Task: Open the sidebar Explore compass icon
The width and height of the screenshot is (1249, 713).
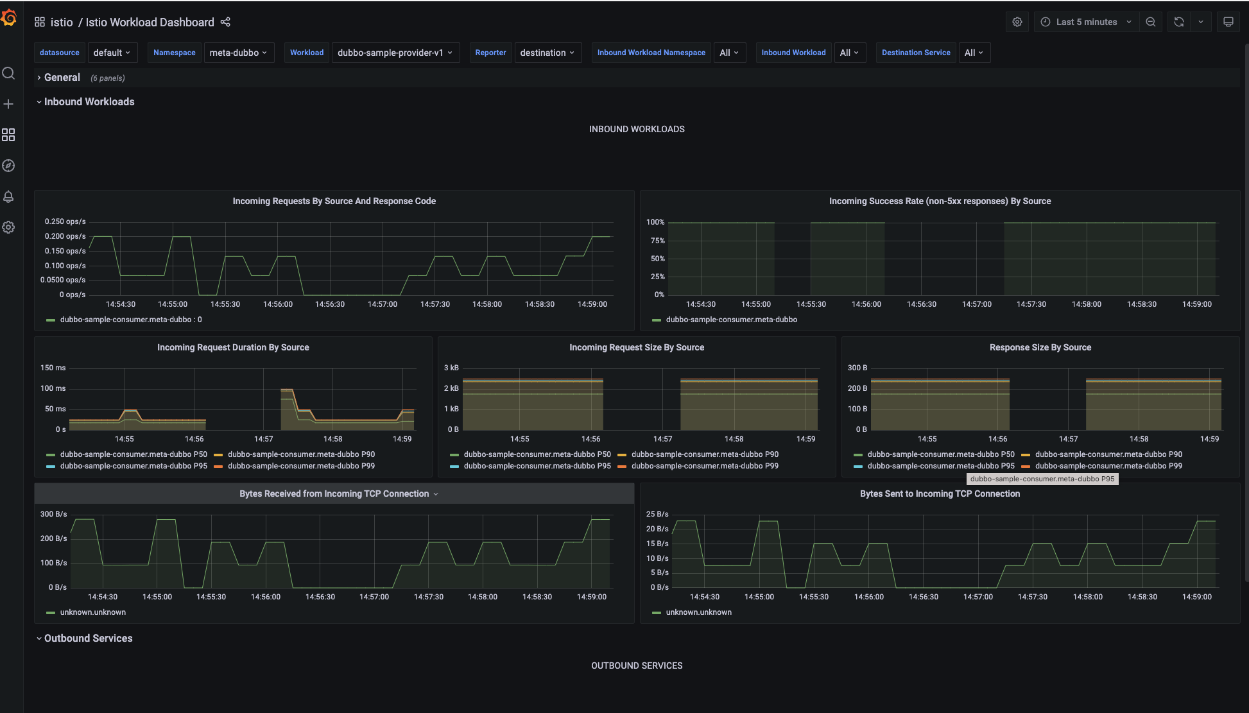Action: tap(8, 166)
